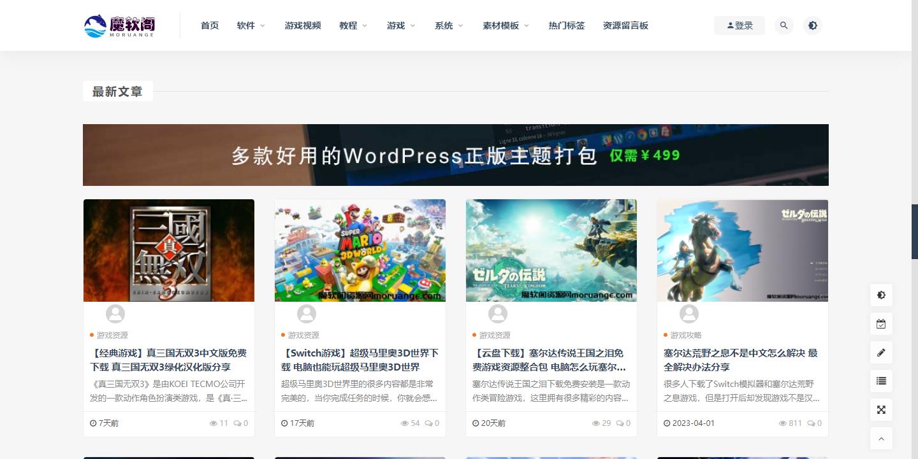Open the WordPress正版主题打包 banner ad
The height and width of the screenshot is (459, 918).
(456, 155)
